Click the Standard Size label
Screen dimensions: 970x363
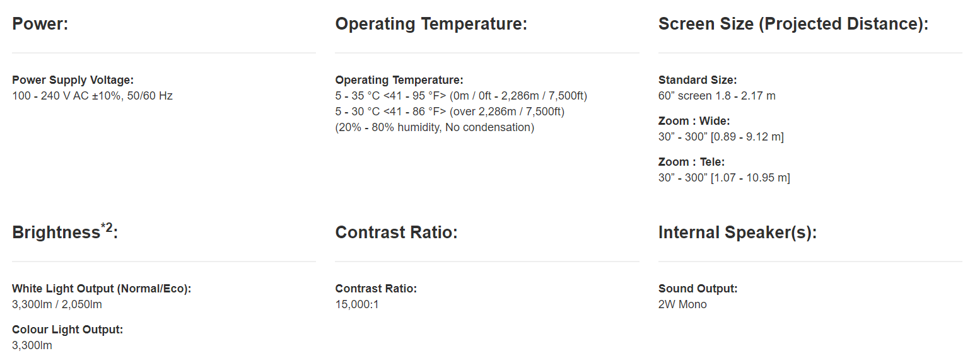pos(698,80)
